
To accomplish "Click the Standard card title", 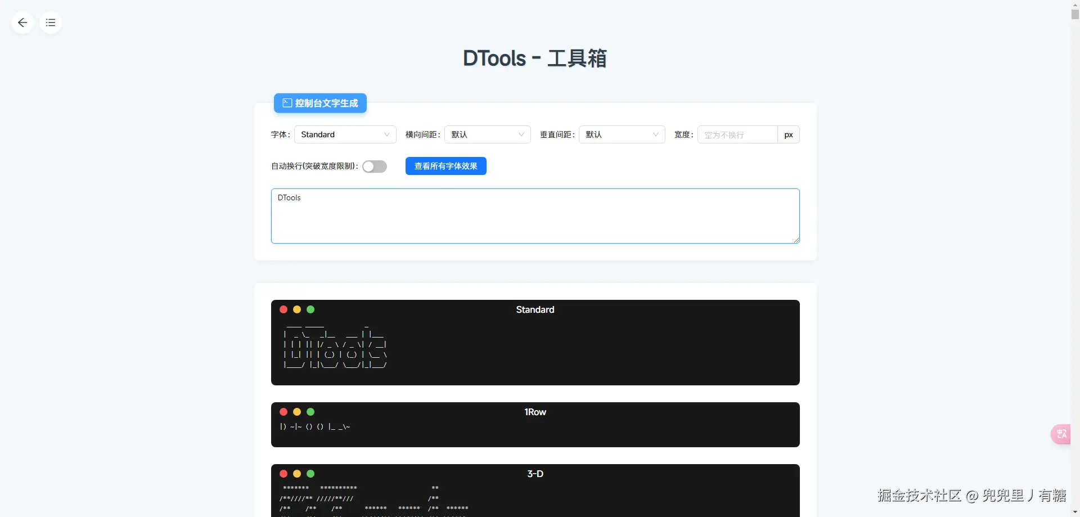I will point(535,309).
